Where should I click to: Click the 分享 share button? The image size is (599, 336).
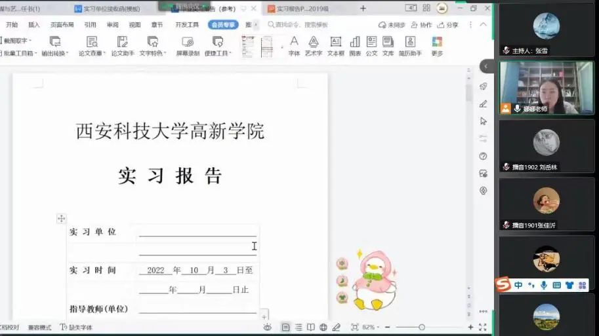click(449, 25)
